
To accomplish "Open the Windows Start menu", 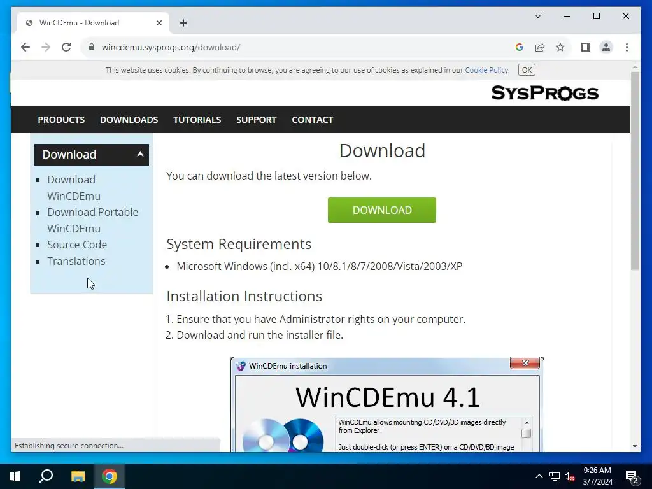I will click(x=15, y=476).
